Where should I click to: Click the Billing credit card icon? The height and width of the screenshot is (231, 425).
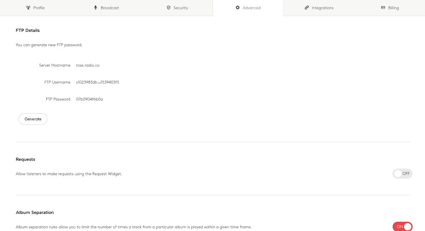pos(383,8)
